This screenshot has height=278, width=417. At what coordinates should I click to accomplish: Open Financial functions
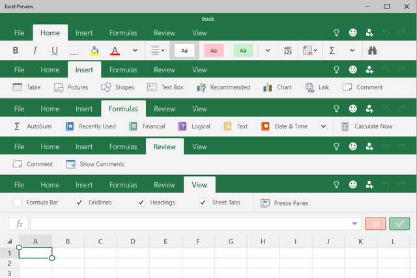coord(147,126)
